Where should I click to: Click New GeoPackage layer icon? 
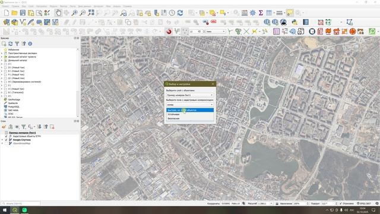pyautogui.click(x=14, y=23)
